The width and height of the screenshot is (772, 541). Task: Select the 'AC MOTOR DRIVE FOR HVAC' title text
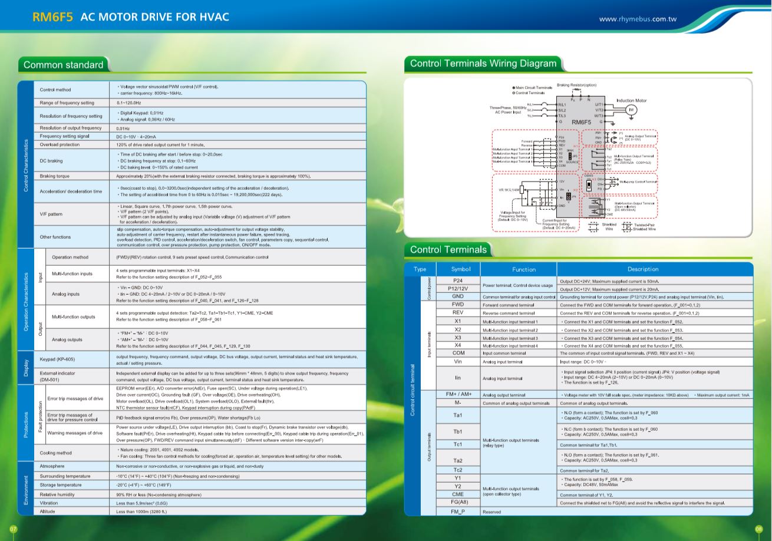pyautogui.click(x=154, y=17)
